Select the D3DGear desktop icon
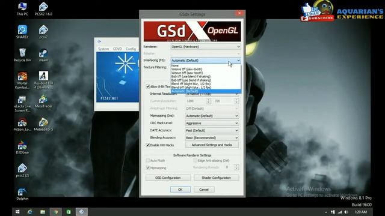The height and width of the screenshot is (216, 385). click(22, 148)
